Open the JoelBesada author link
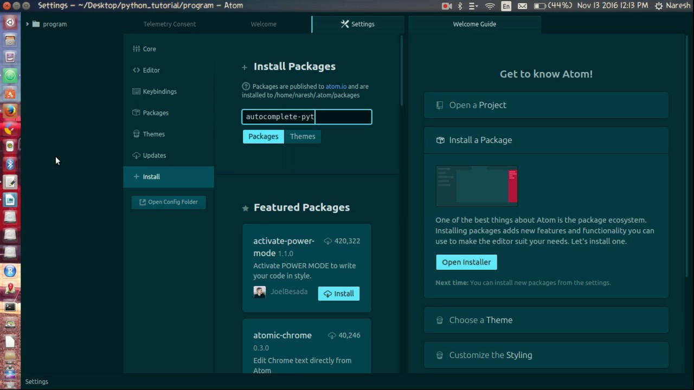The width and height of the screenshot is (694, 390). point(289,291)
